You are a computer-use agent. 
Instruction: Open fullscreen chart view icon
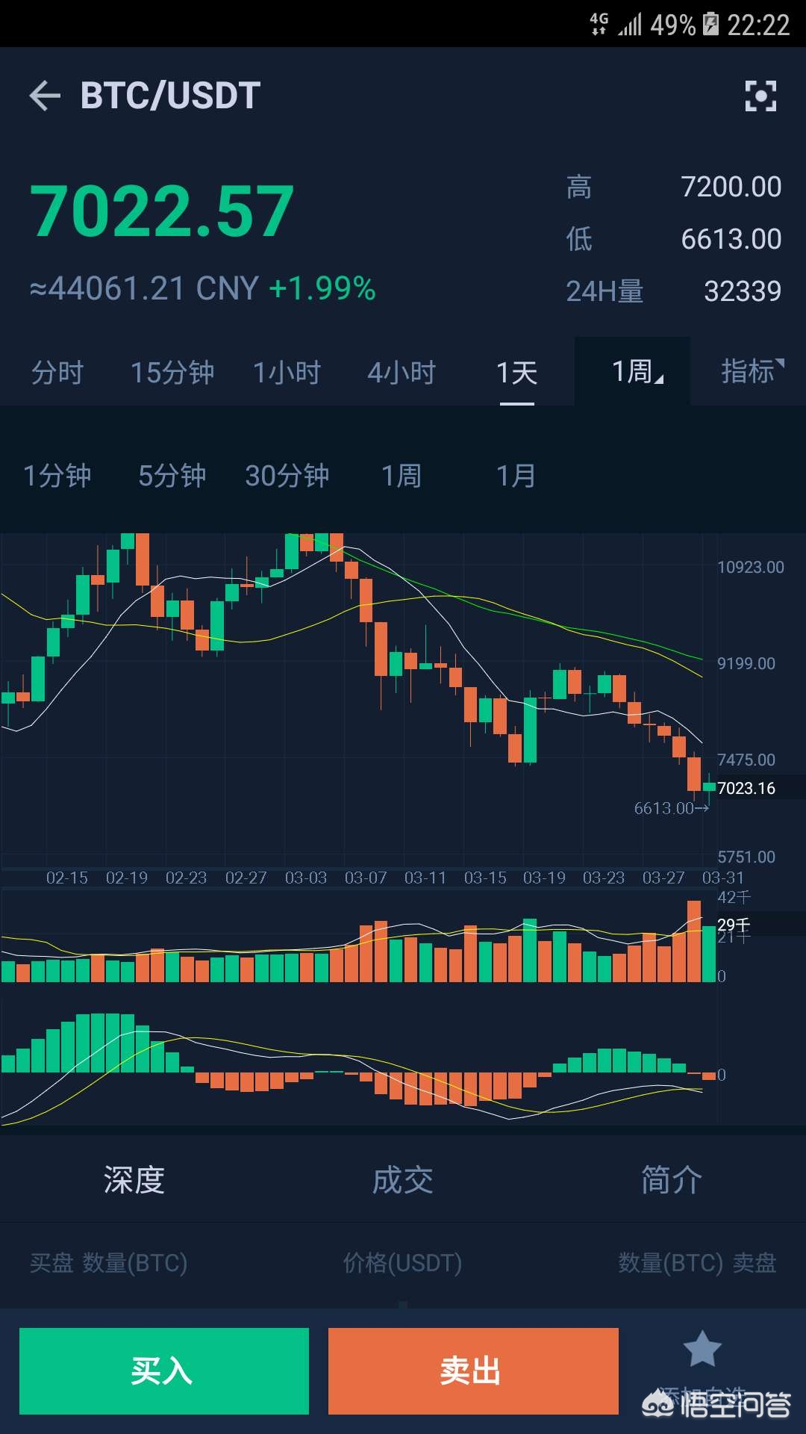coord(760,96)
